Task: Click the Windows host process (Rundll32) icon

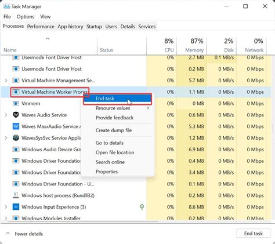Action: pos(16,195)
